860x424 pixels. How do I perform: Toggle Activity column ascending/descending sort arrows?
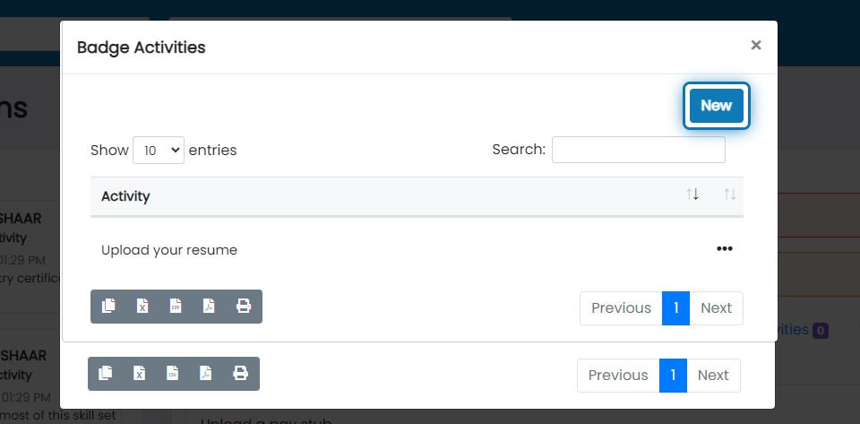click(692, 195)
